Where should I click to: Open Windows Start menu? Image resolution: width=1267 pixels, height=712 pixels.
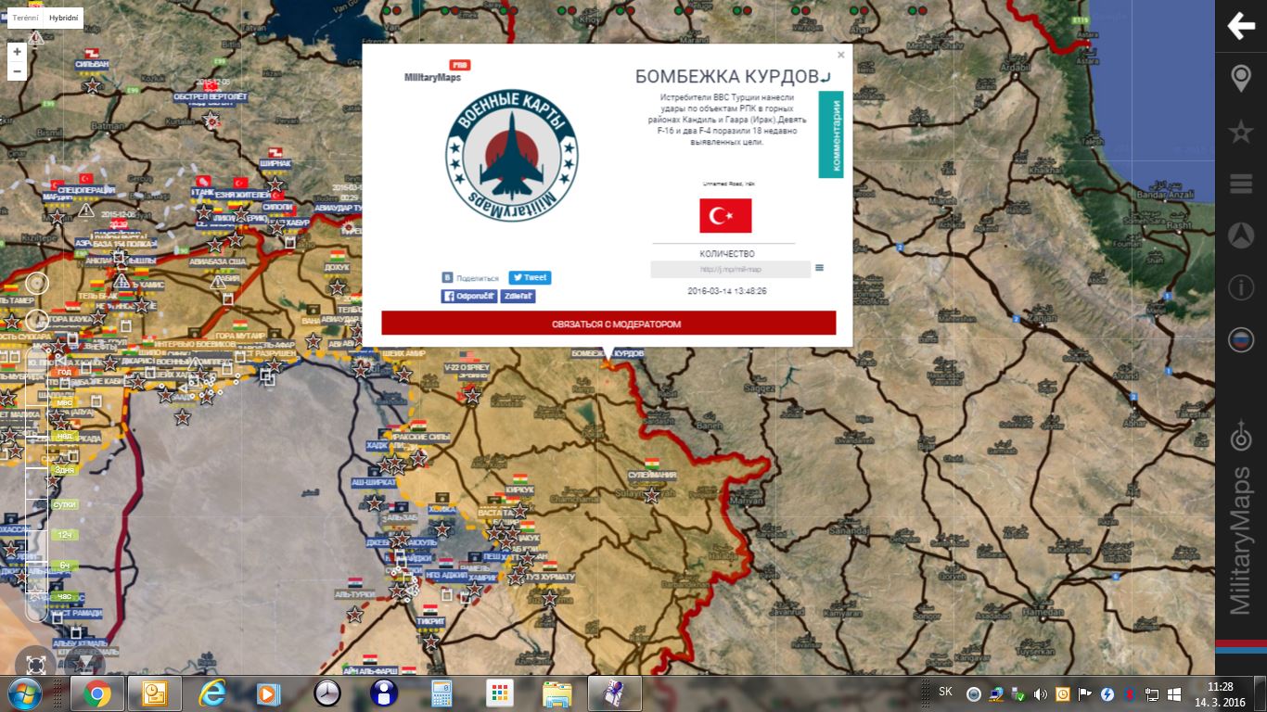point(23,693)
